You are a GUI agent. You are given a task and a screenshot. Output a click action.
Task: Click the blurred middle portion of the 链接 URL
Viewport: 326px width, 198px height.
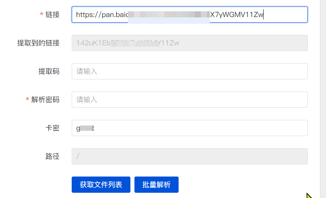click(x=169, y=15)
